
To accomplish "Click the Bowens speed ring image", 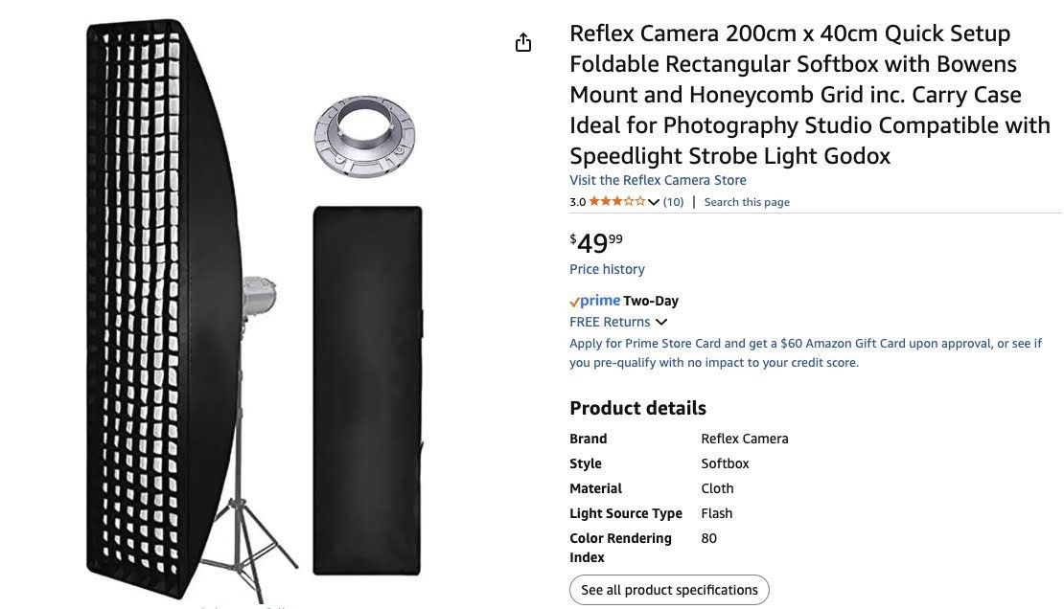I will [363, 135].
